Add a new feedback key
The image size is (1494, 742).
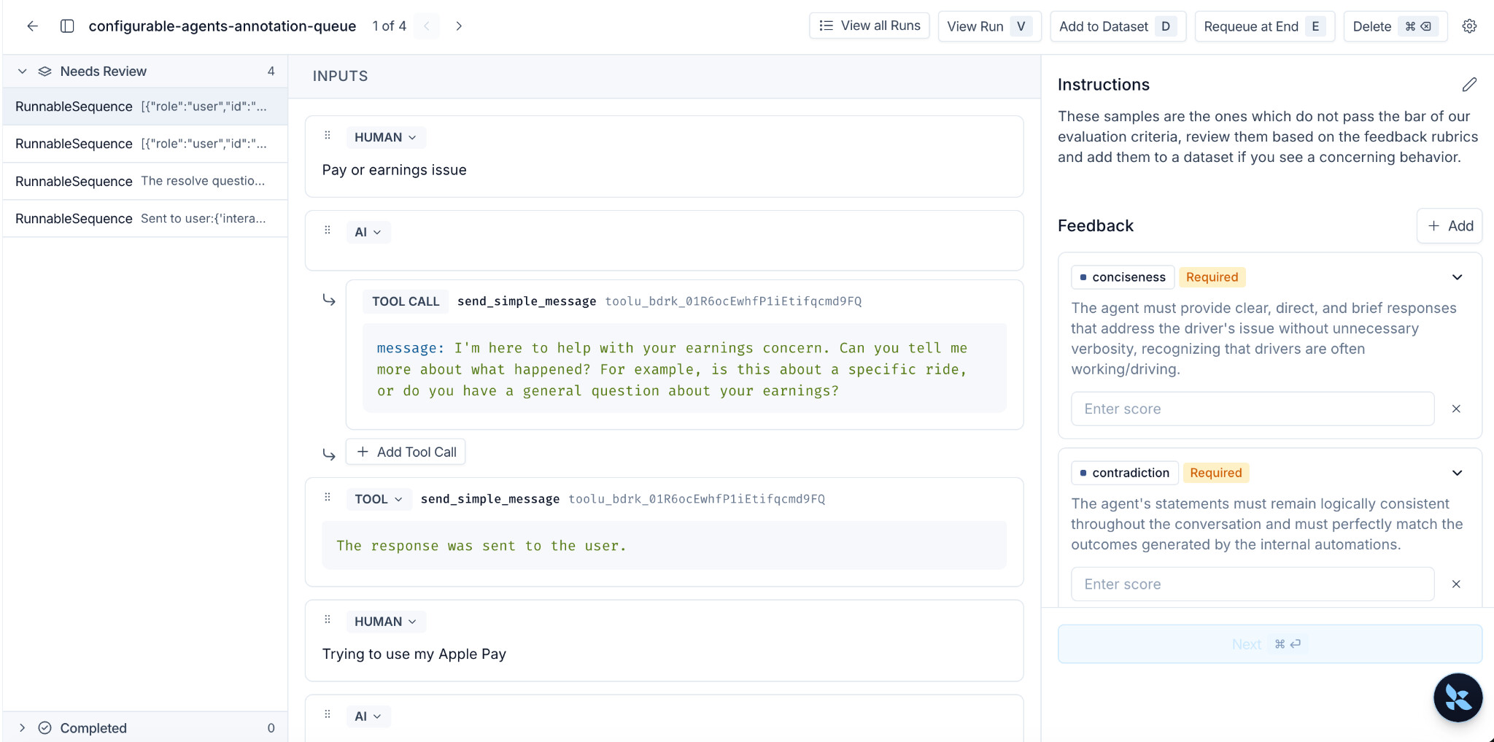pos(1450,226)
